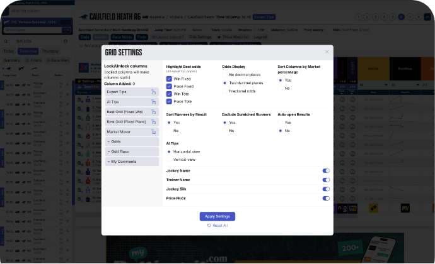This screenshot has height=264, width=435.
Task: Switch to the Thursday tab in sidebar
Action: (x=50, y=52)
